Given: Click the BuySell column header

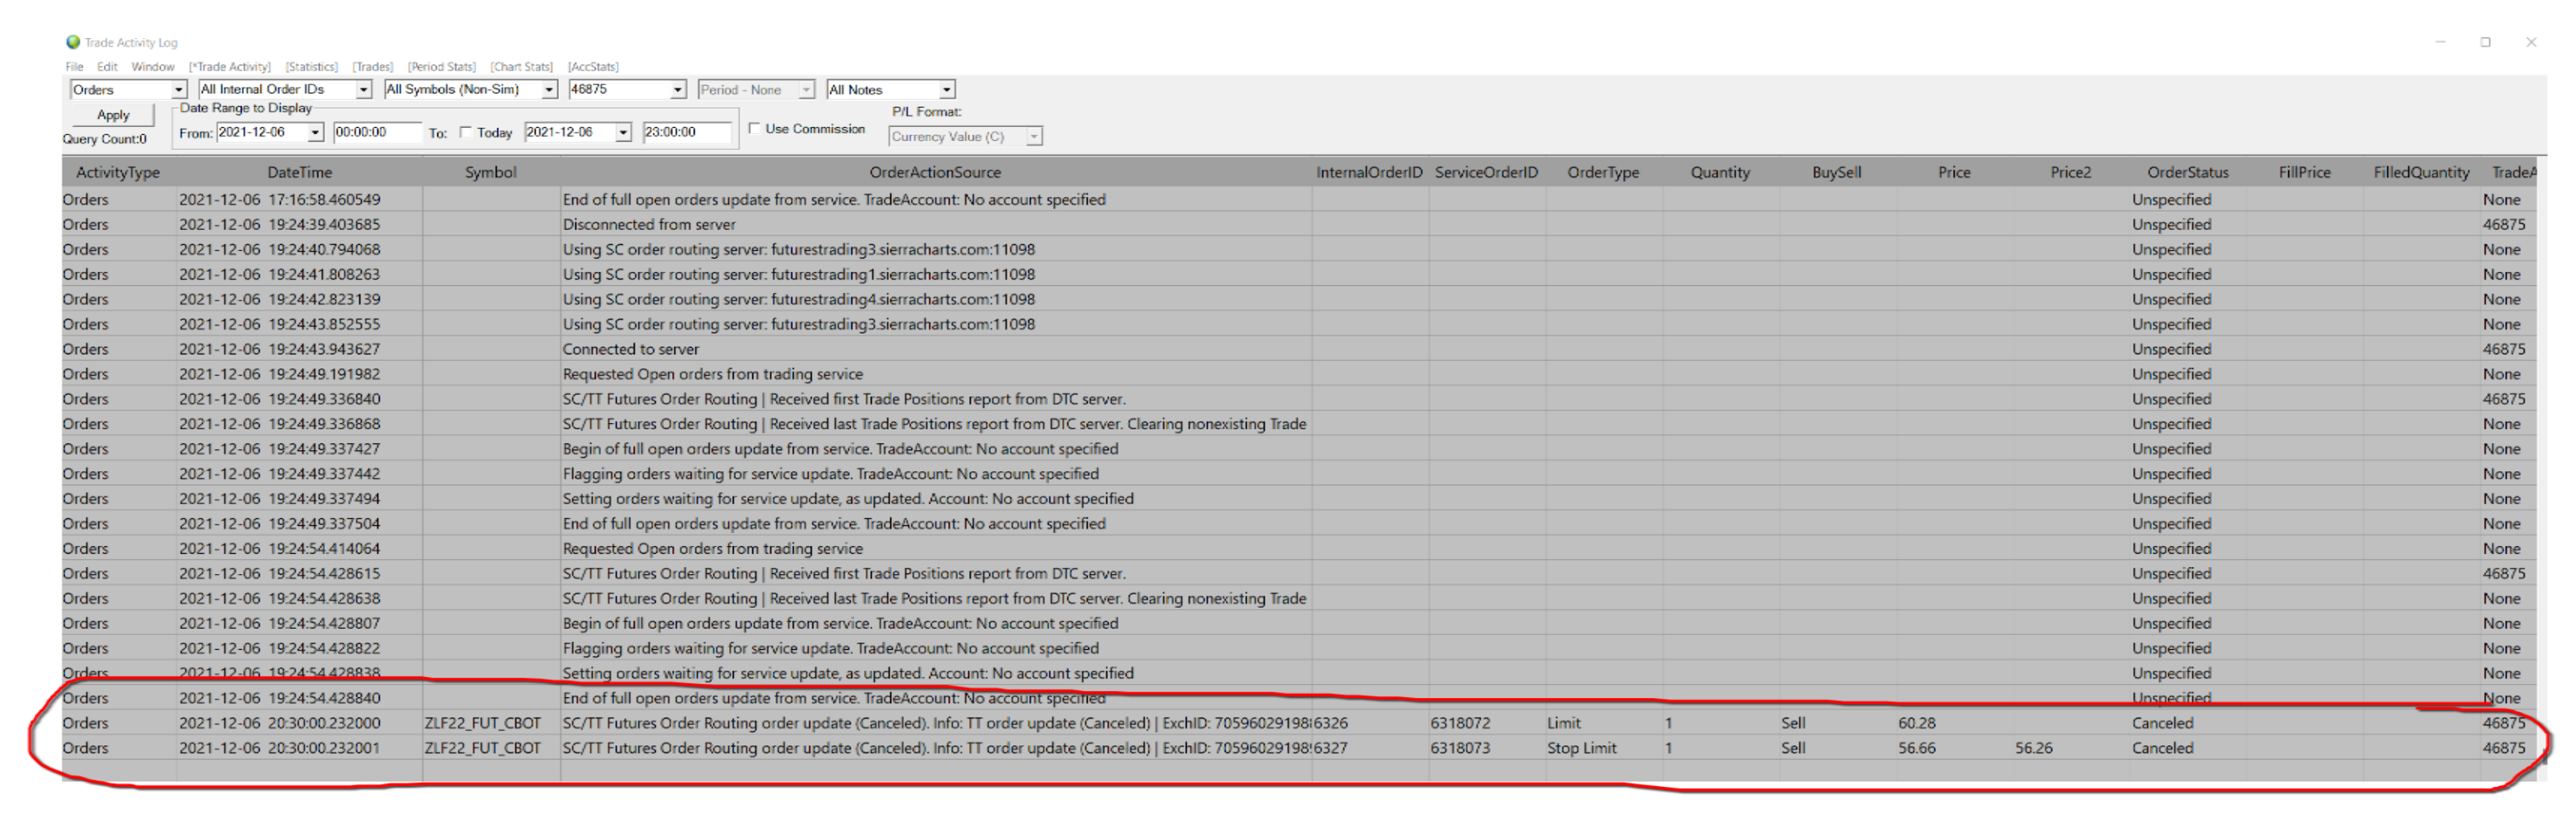Looking at the screenshot, I should [x=1837, y=172].
